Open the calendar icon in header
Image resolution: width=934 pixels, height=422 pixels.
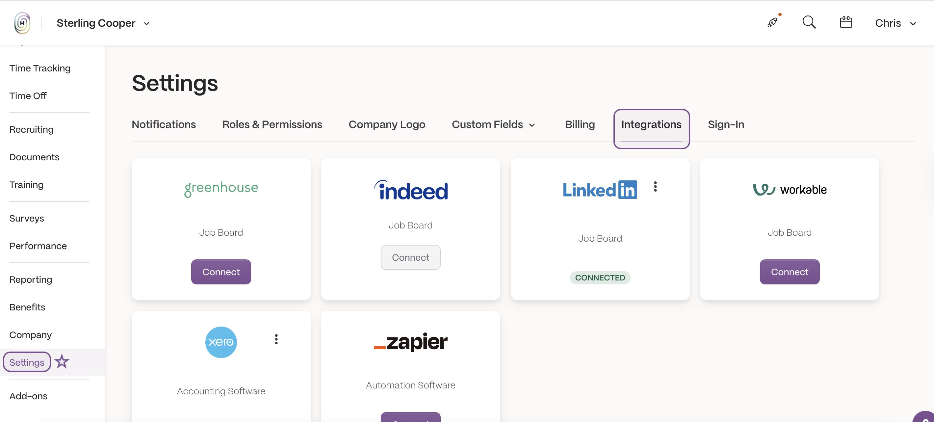click(x=845, y=22)
